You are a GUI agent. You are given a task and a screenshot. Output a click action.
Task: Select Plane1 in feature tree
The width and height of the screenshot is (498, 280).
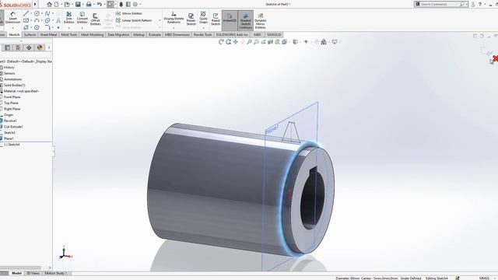click(9, 138)
